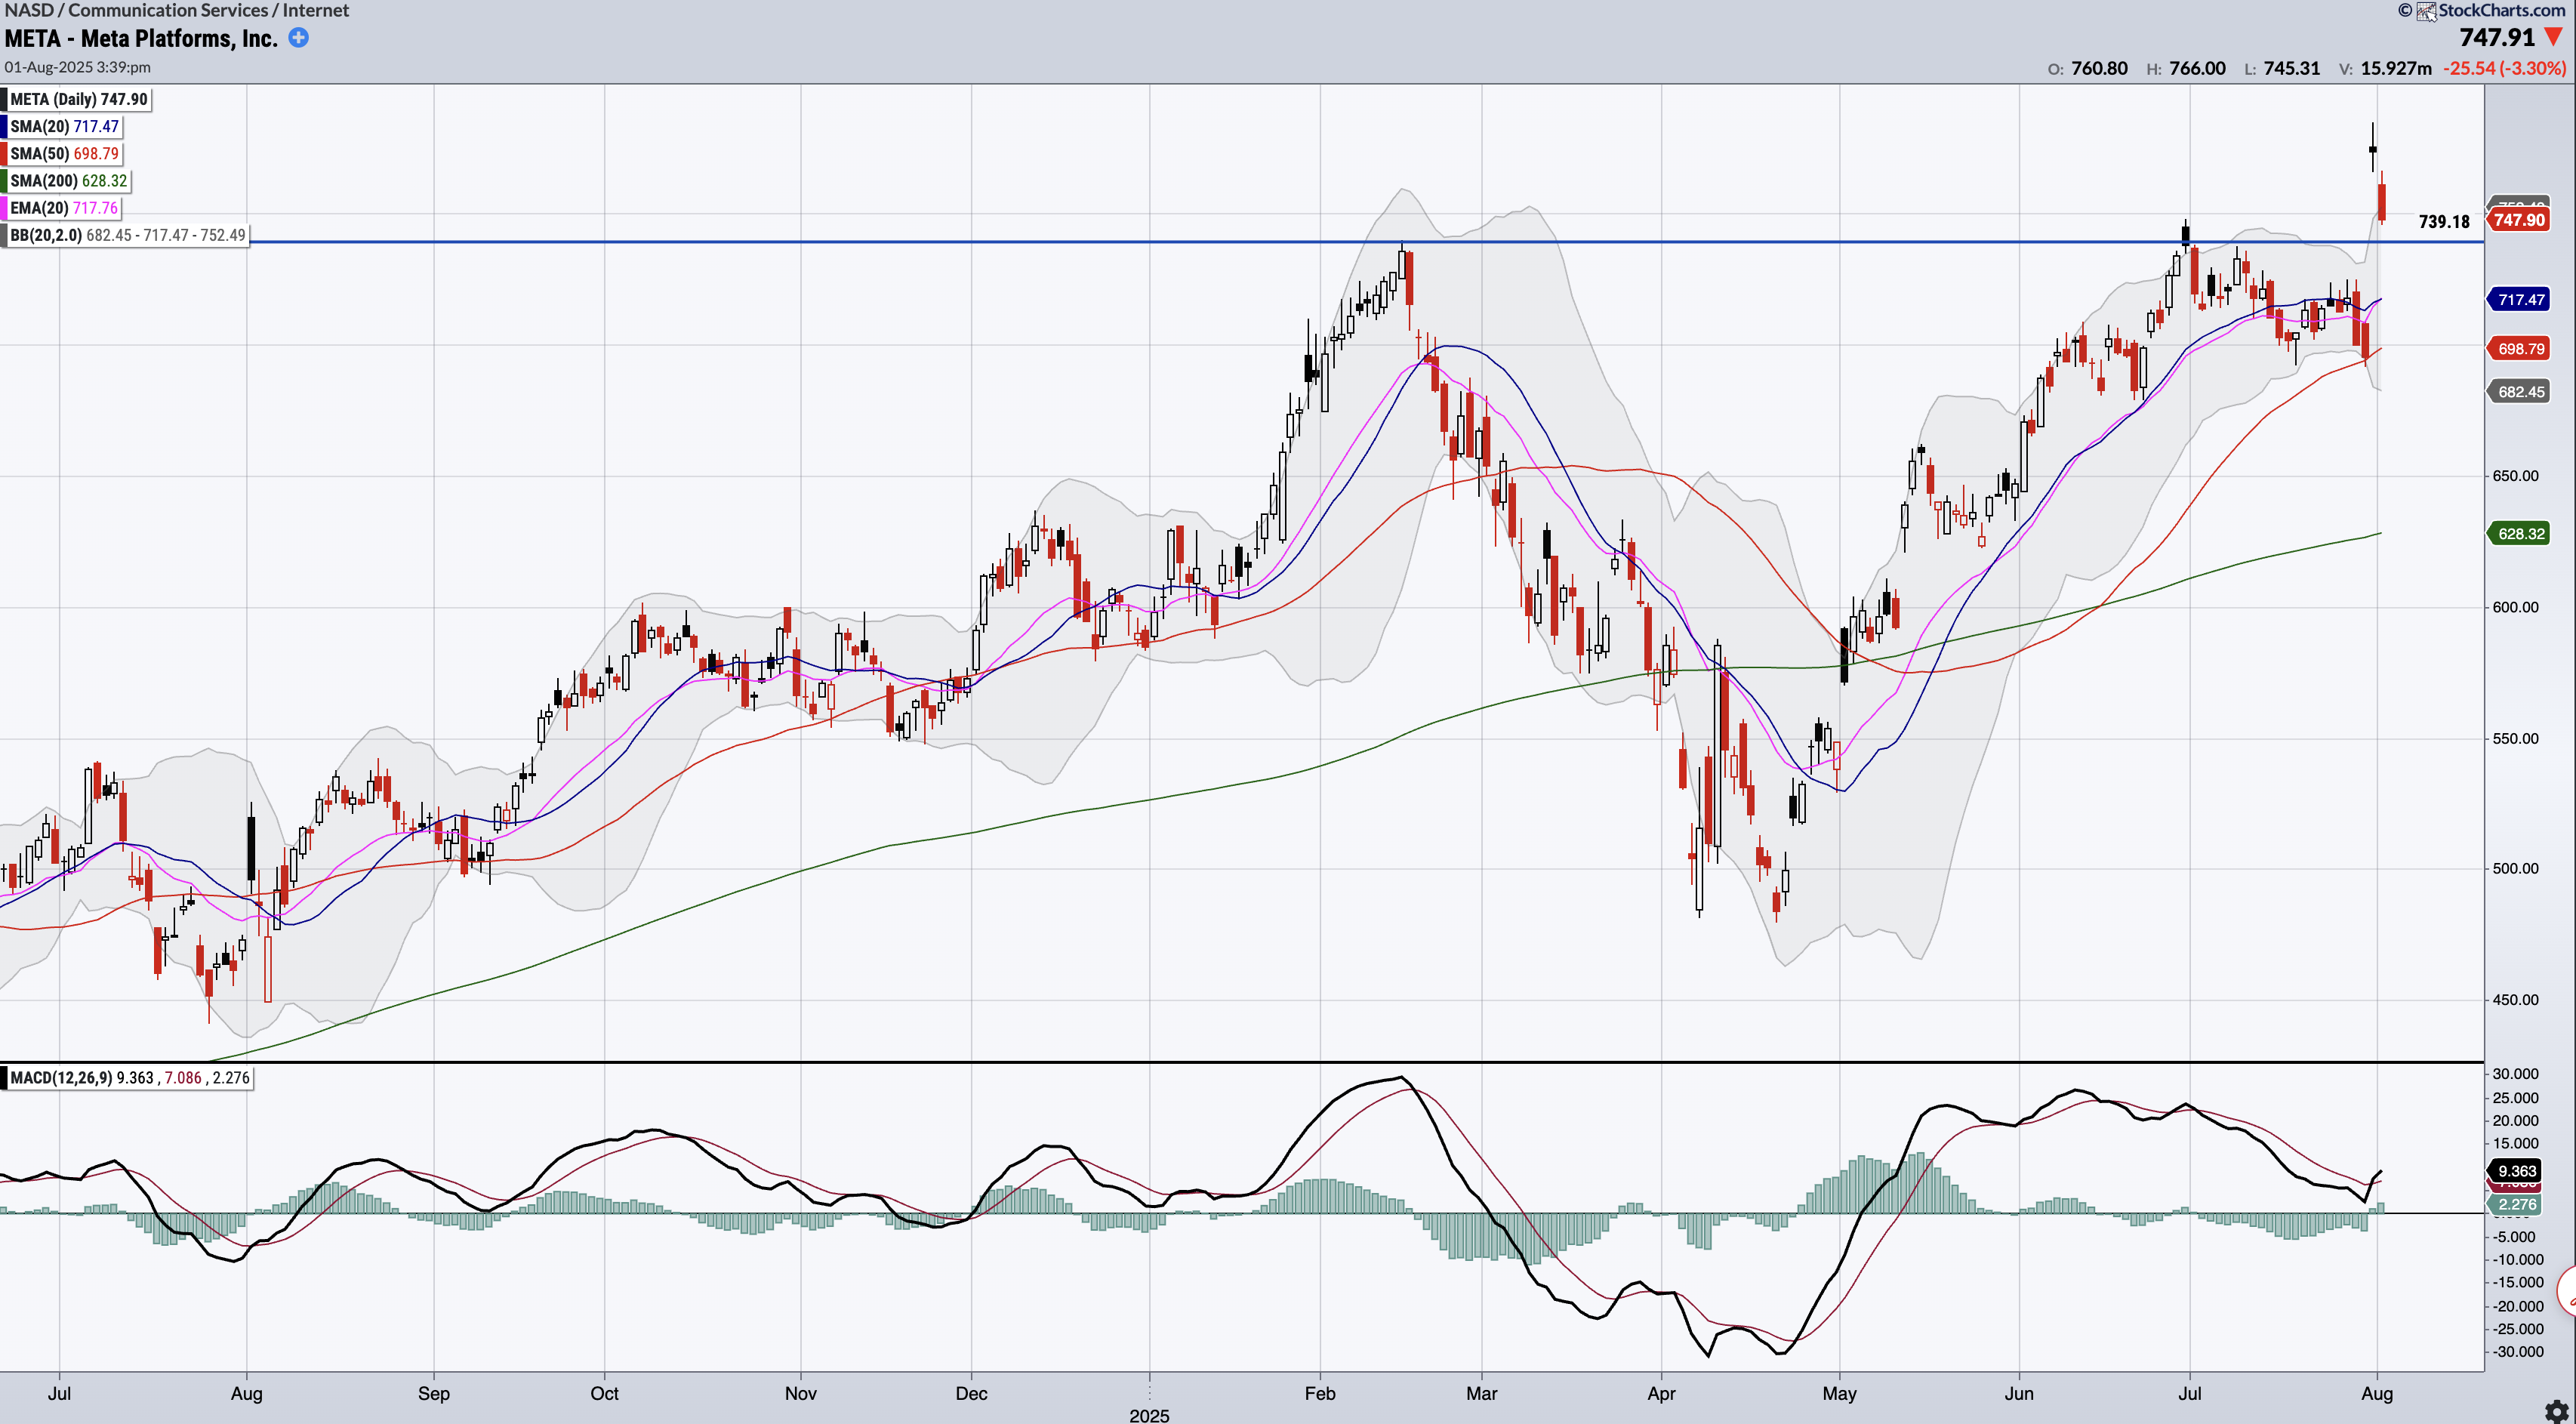
Task: Click the Feb label on time axis
Action: click(x=1320, y=1393)
